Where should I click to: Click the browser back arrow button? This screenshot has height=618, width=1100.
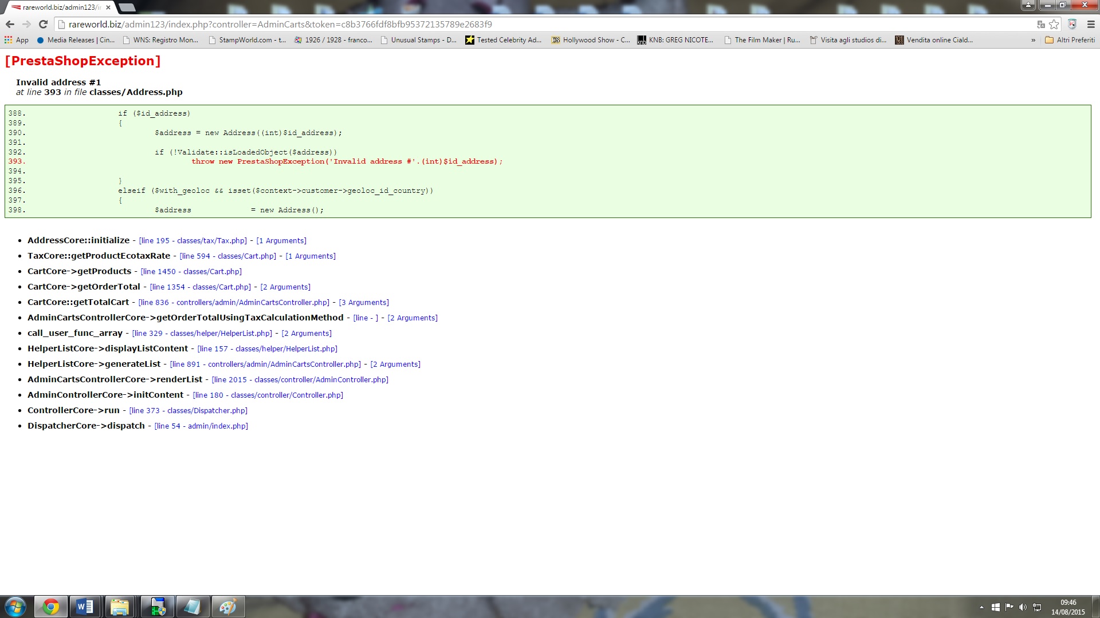[x=10, y=24]
